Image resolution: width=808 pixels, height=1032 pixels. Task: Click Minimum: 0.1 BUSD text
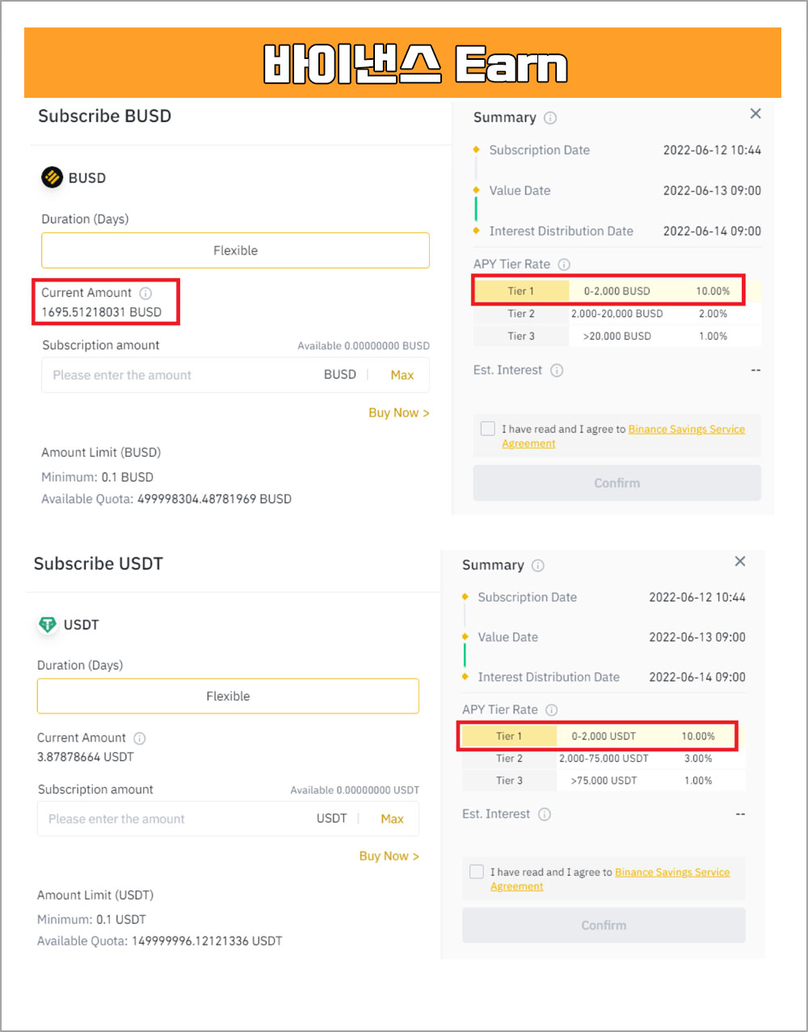pyautogui.click(x=97, y=477)
